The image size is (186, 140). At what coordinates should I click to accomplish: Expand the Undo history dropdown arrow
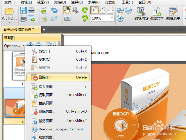(60, 10)
